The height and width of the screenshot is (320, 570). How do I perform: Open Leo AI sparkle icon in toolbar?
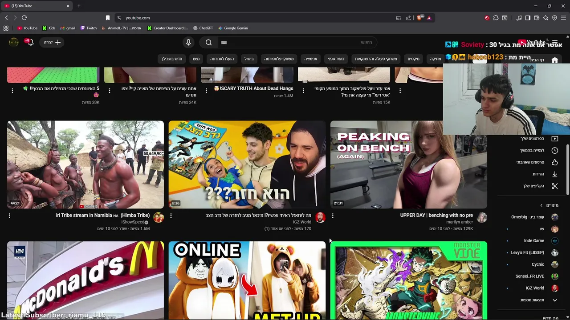(x=546, y=18)
